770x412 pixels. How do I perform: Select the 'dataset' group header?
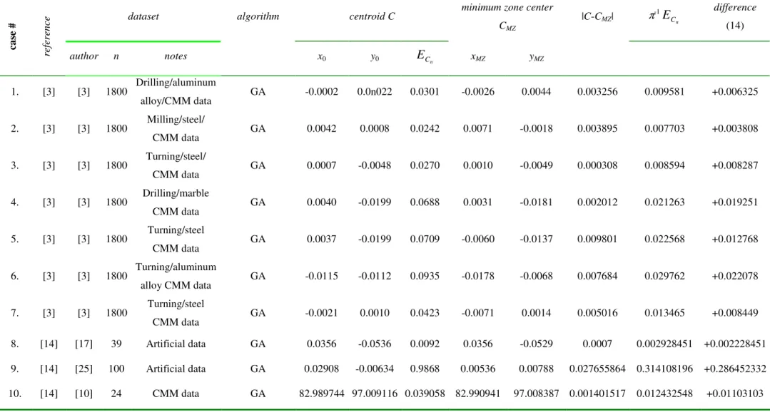pos(143,16)
